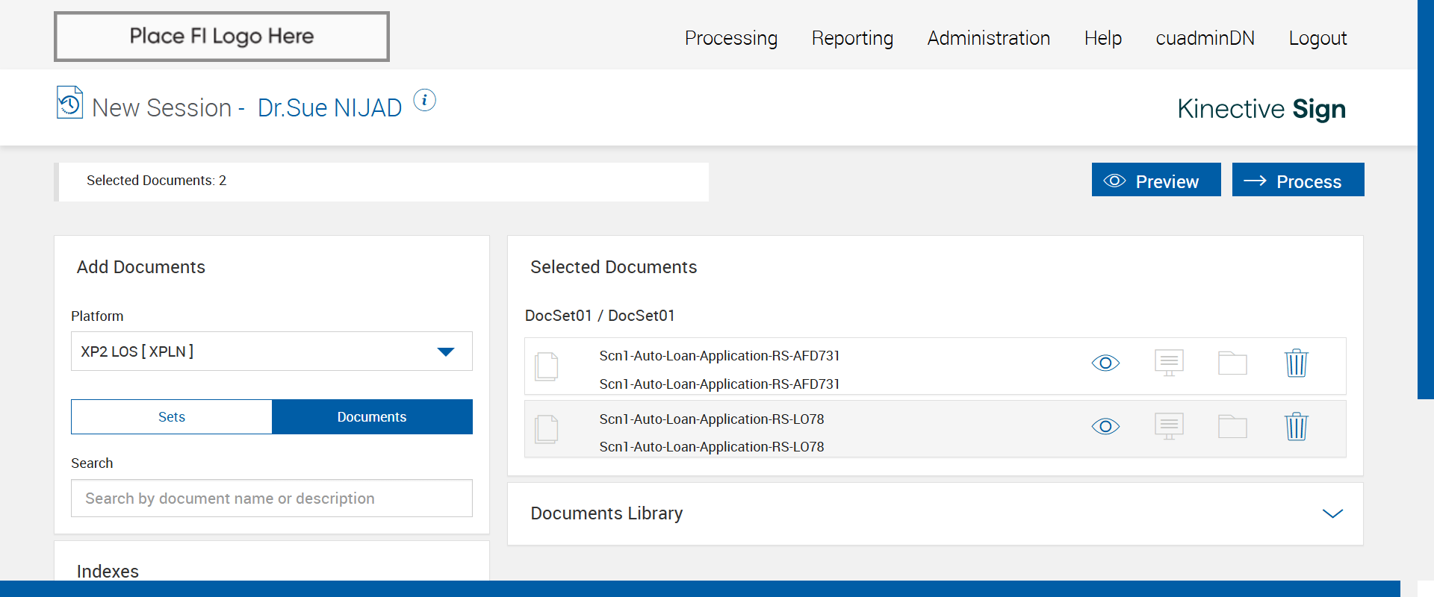Click the document search input field
Viewport: 1434px width, 597px height.
pos(271,498)
